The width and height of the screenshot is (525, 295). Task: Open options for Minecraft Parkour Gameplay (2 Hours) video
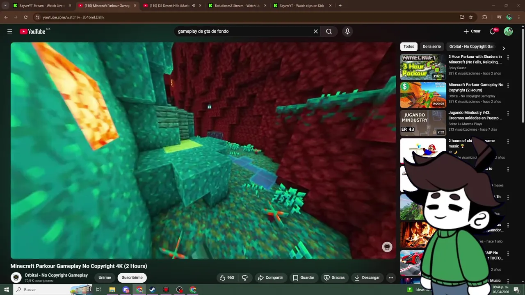tap(508, 86)
